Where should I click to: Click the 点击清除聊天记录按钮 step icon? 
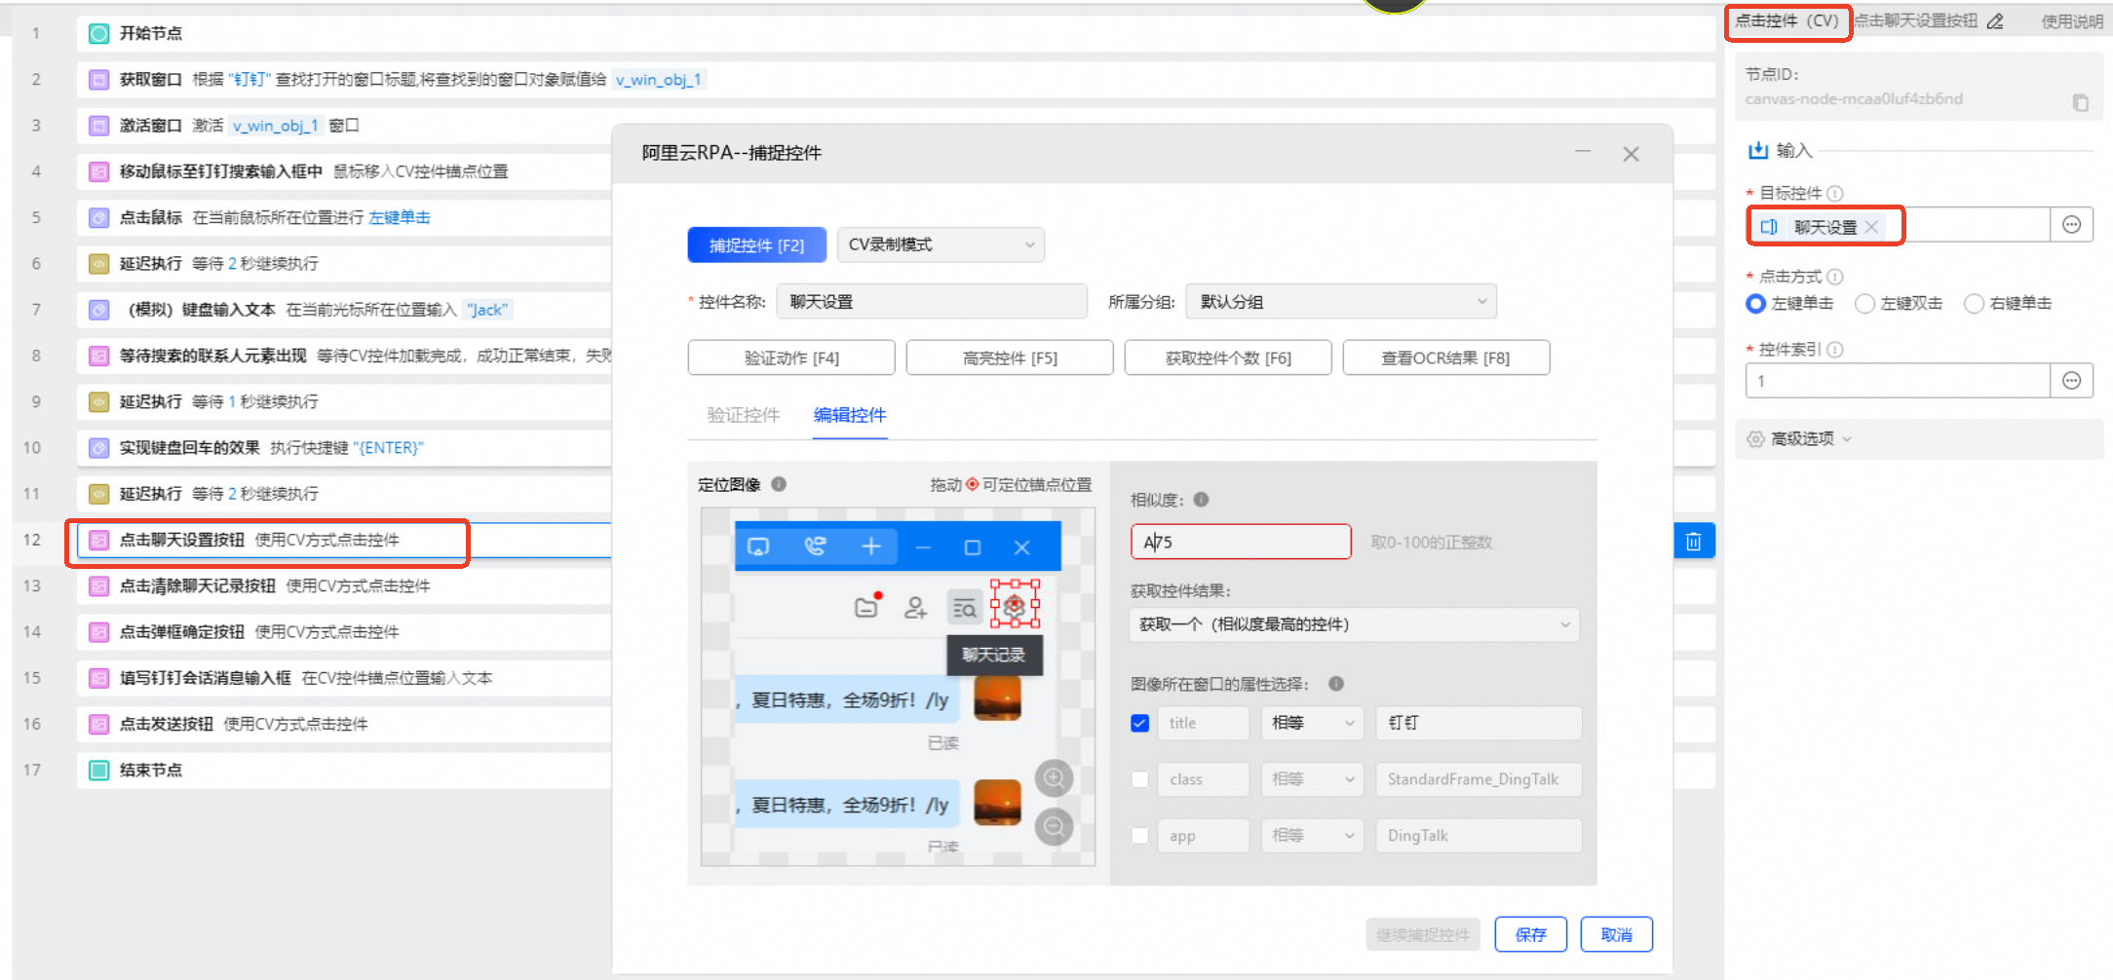[x=98, y=585]
